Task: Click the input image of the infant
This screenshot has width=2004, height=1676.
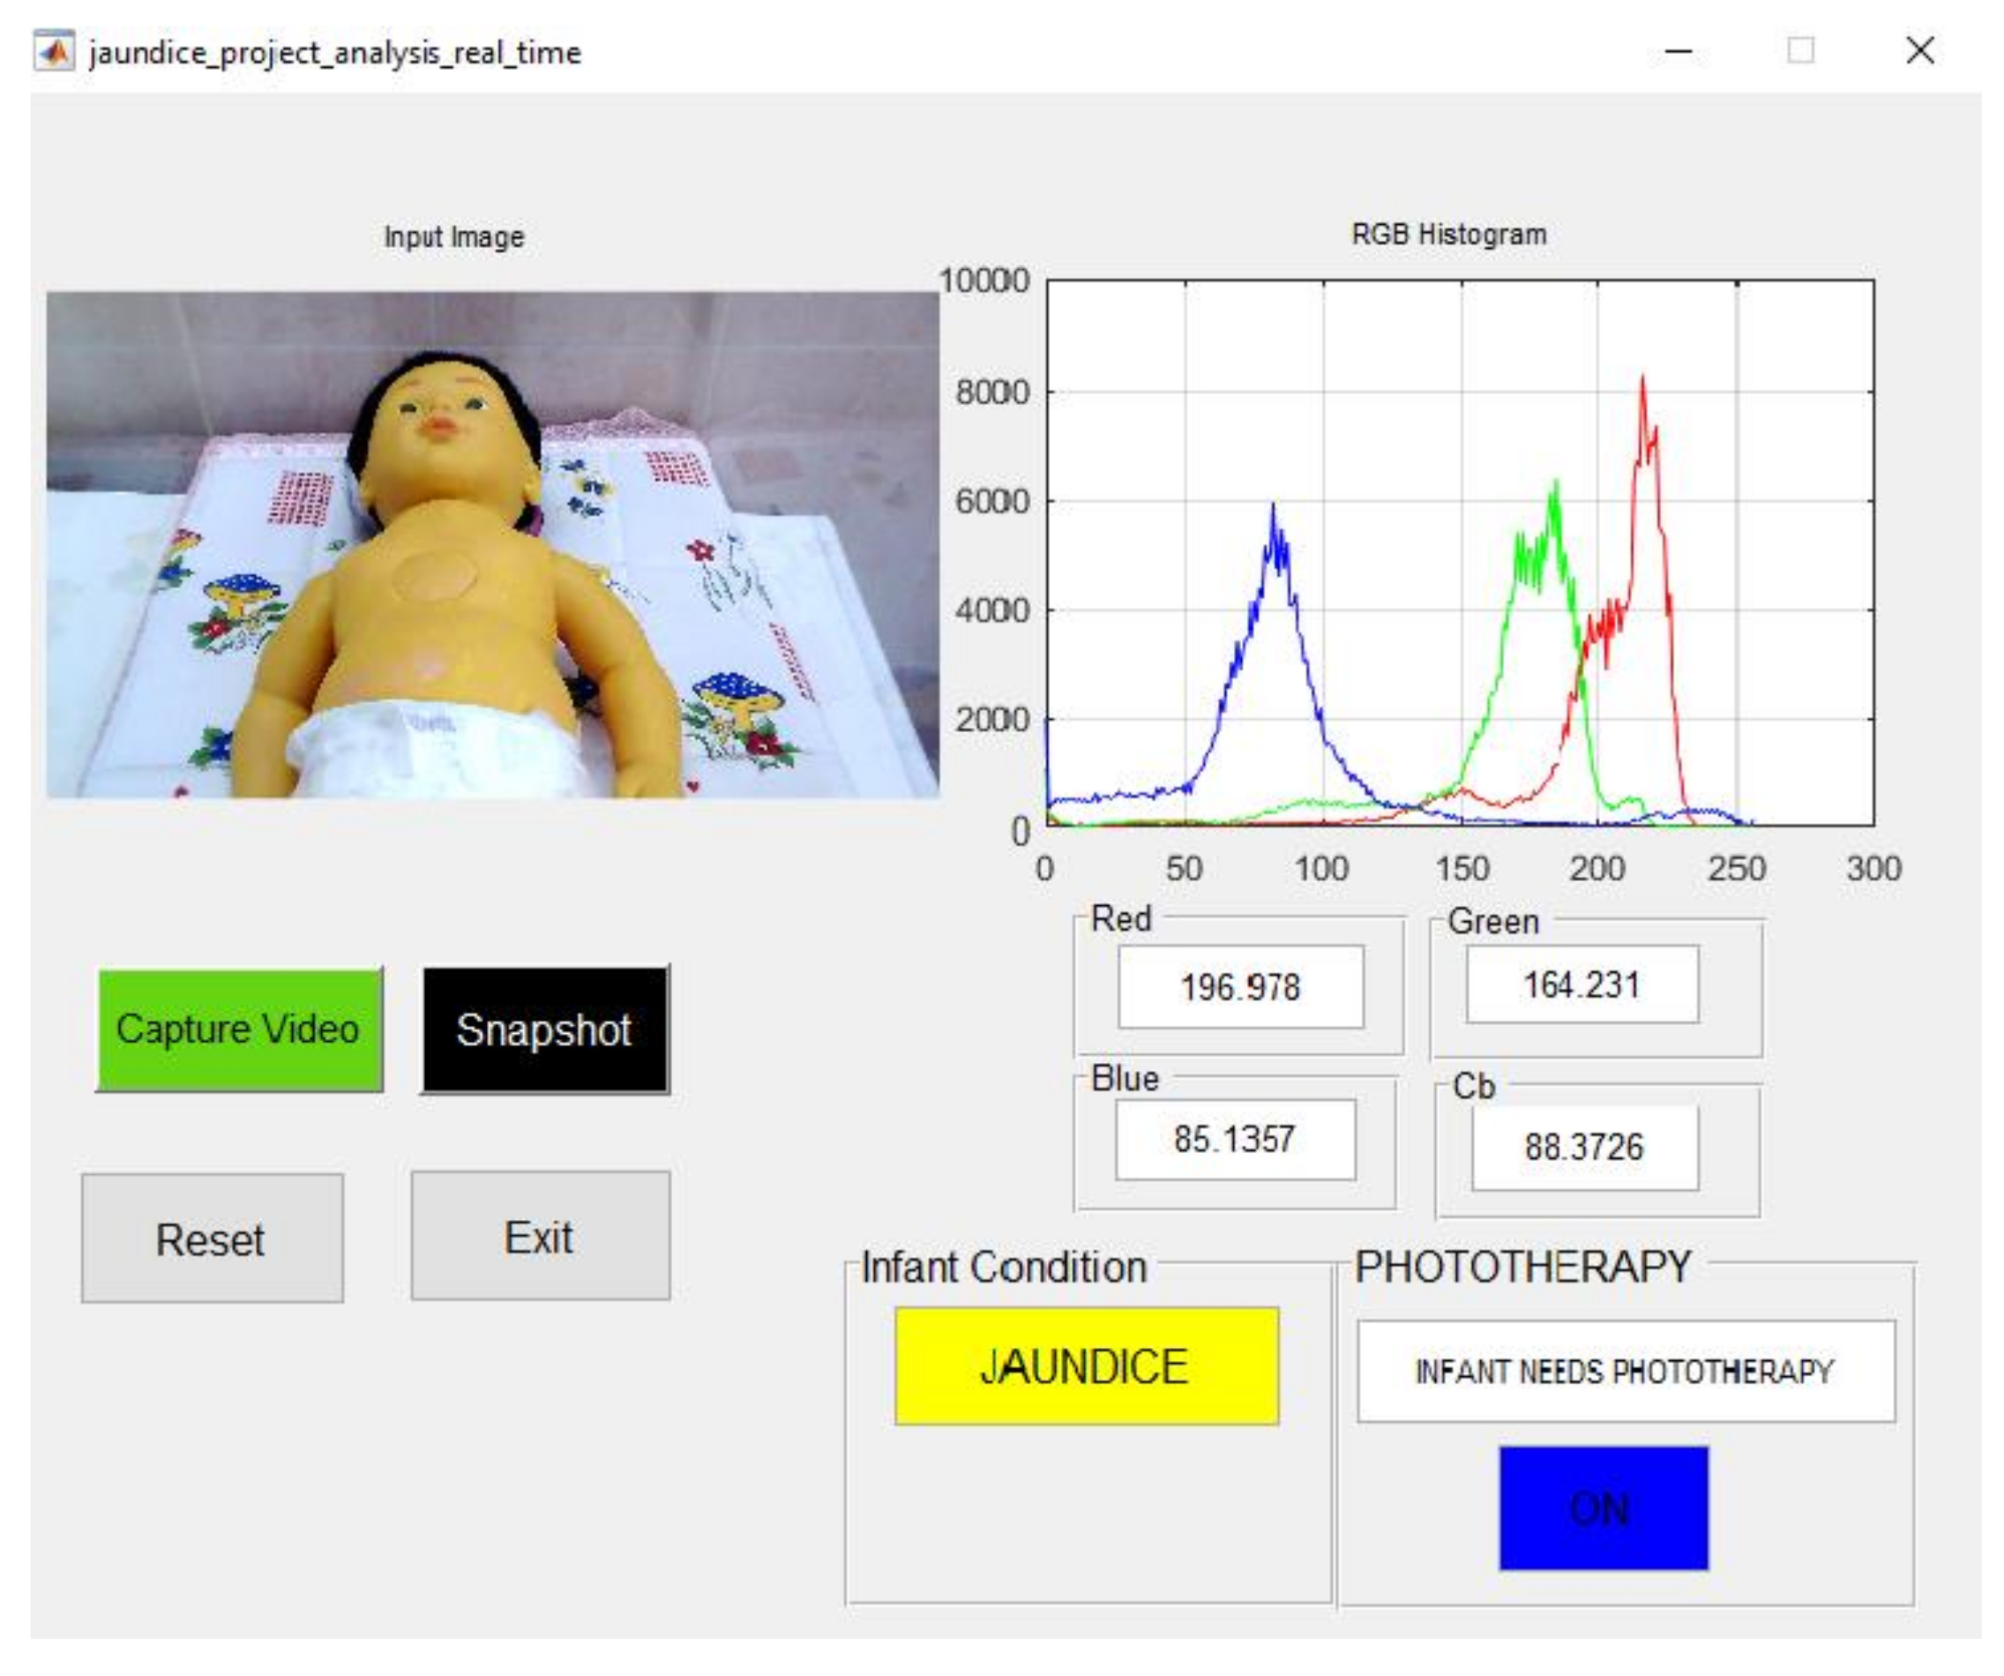Action: (x=492, y=544)
